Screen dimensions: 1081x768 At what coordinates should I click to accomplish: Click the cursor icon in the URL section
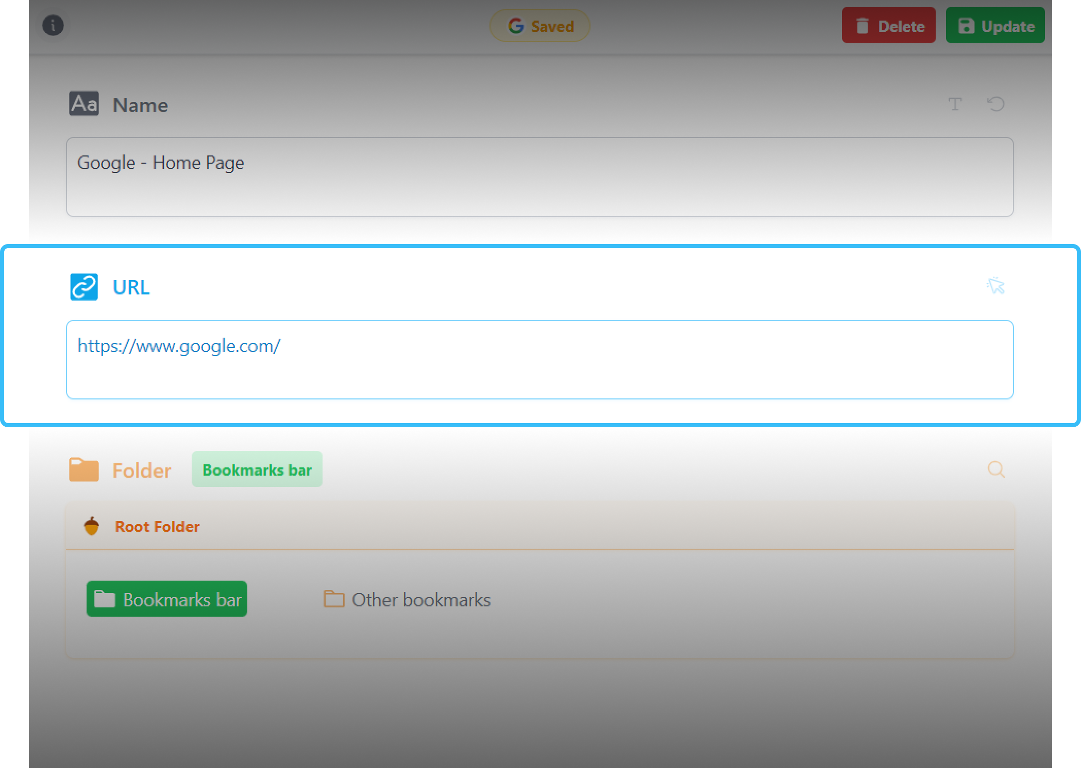pos(995,286)
